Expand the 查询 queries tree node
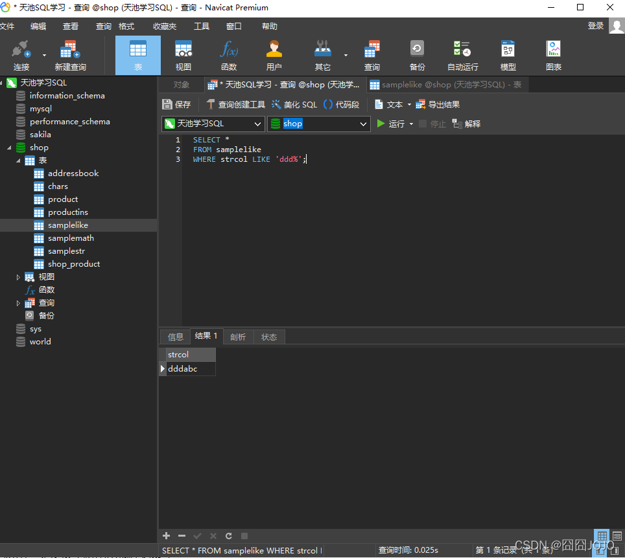Screen dimensions: 625x558 (x=18, y=304)
